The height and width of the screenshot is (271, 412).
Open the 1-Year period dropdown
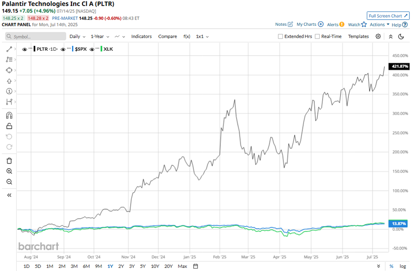point(100,36)
